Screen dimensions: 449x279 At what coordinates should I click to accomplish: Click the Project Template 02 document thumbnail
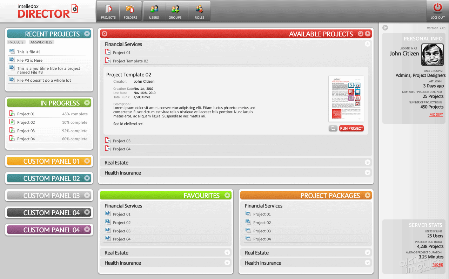346,98
